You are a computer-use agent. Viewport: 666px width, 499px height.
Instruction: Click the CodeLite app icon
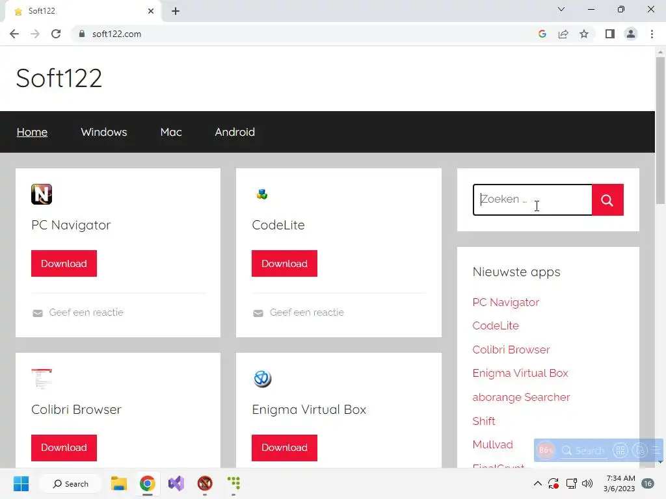tap(262, 194)
